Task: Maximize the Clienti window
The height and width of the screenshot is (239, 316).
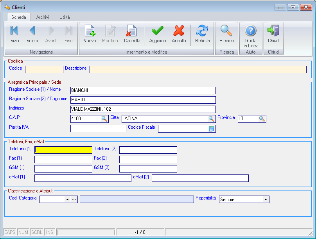Action: [x=293, y=7]
